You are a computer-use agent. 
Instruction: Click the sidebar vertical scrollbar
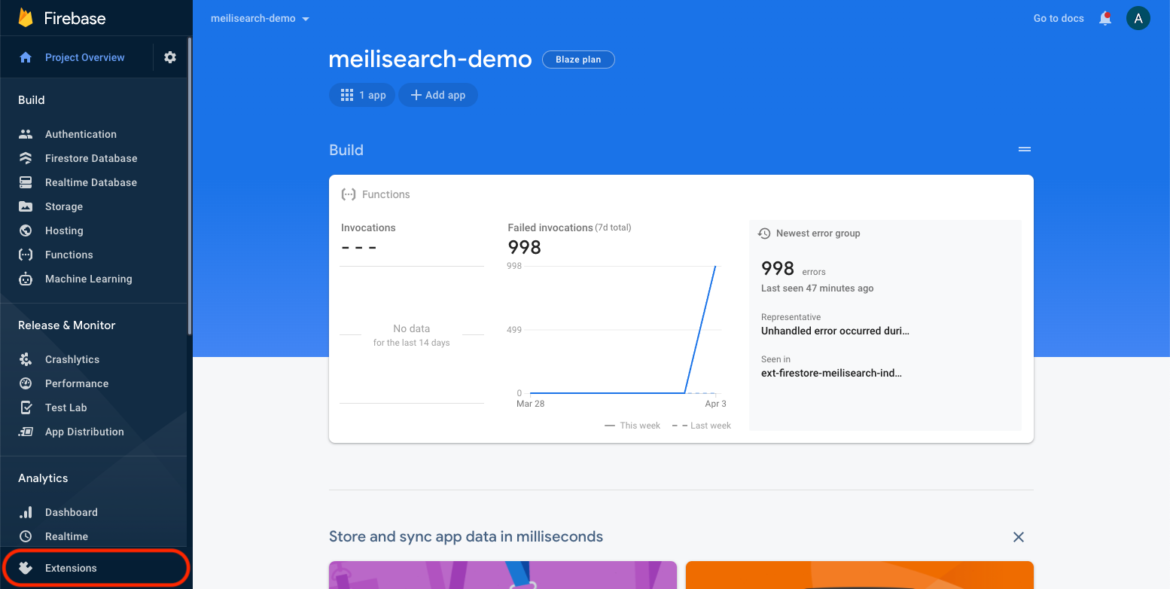tap(190, 185)
